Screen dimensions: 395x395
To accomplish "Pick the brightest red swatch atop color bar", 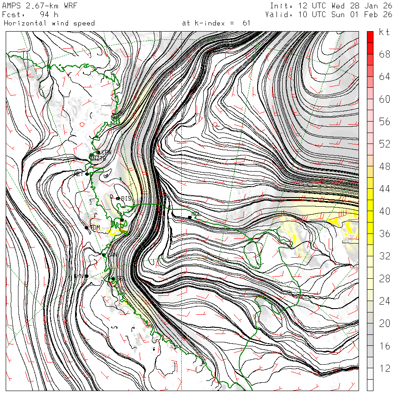I will click(x=370, y=37).
